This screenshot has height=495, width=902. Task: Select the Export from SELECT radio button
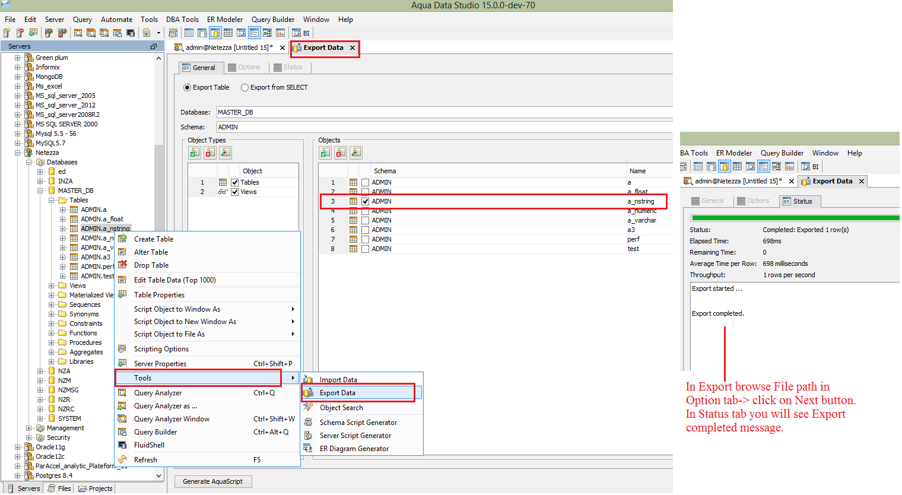pos(244,87)
